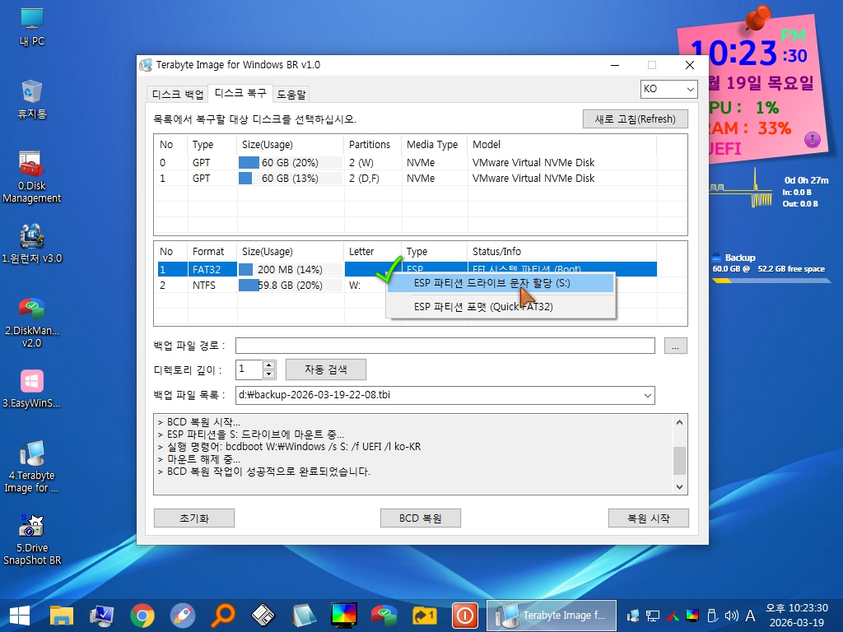Open the 내 PC desktop icon
The height and width of the screenshot is (632, 843).
pyautogui.click(x=32, y=27)
